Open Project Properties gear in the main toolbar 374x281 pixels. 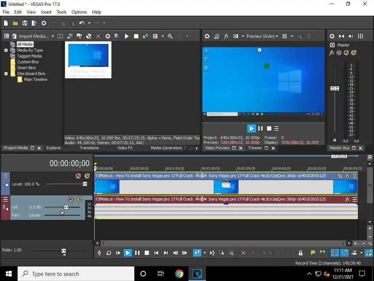tap(44, 23)
